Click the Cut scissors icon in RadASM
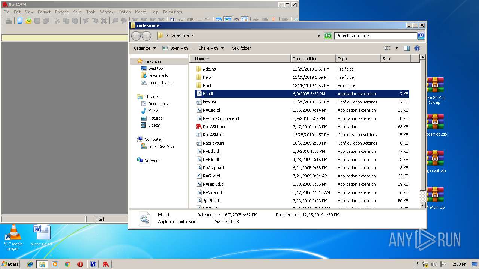479x269 pixels. click(x=57, y=21)
